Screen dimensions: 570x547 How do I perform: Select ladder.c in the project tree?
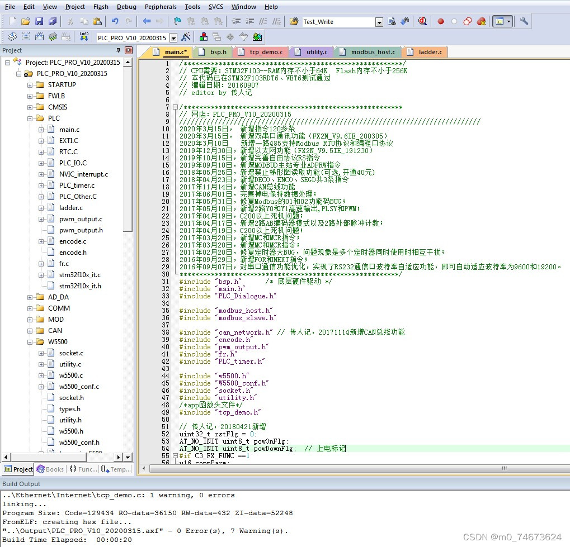click(x=71, y=208)
